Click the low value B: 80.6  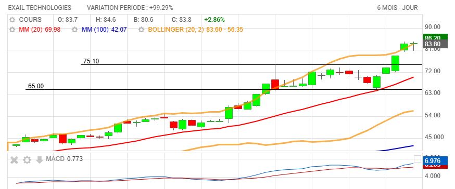click(143, 20)
